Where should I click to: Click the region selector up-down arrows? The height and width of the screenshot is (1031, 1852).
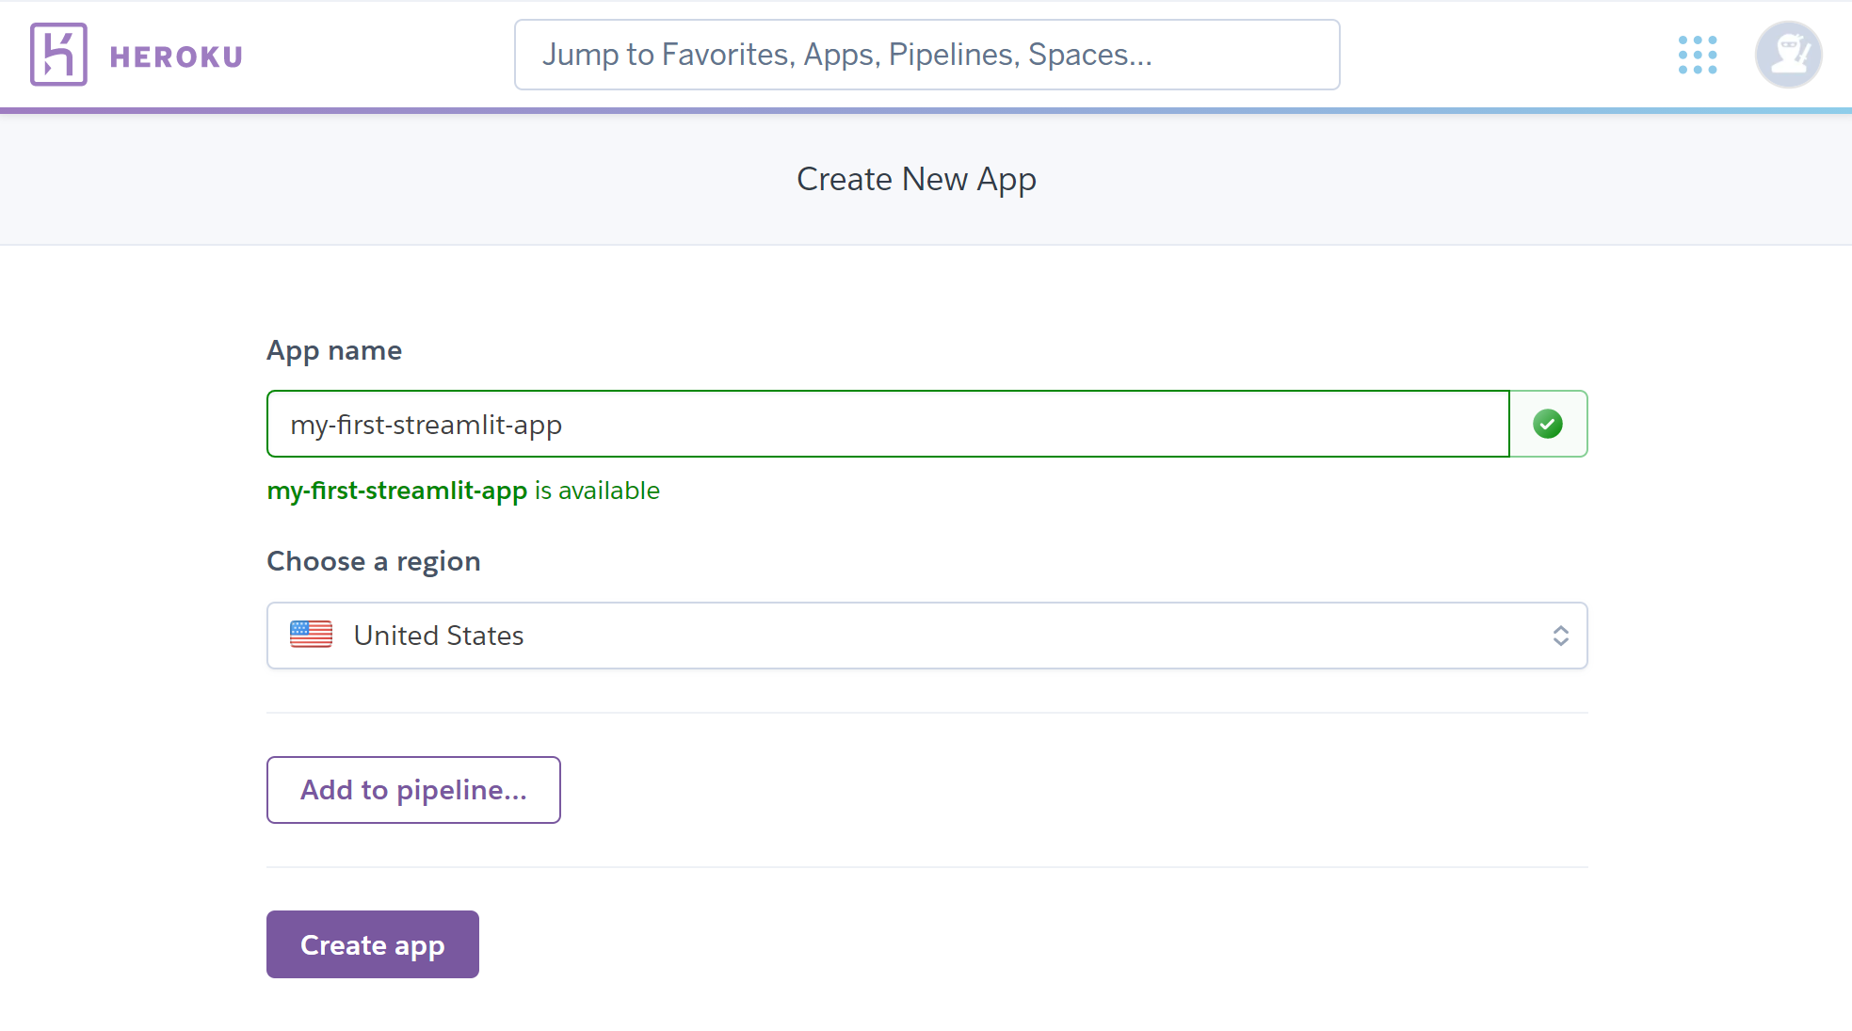[1560, 636]
